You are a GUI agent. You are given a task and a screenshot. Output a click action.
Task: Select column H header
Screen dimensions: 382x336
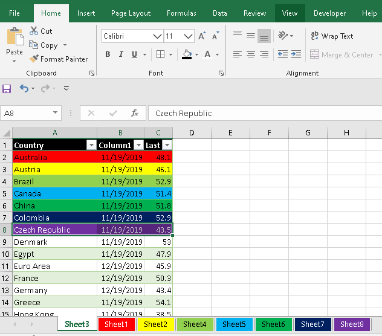pyautogui.click(x=346, y=133)
